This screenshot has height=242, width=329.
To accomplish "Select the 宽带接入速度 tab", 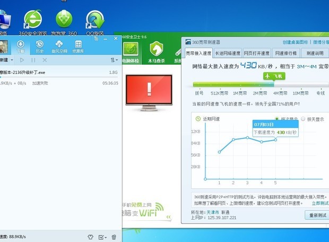I will [198, 53].
